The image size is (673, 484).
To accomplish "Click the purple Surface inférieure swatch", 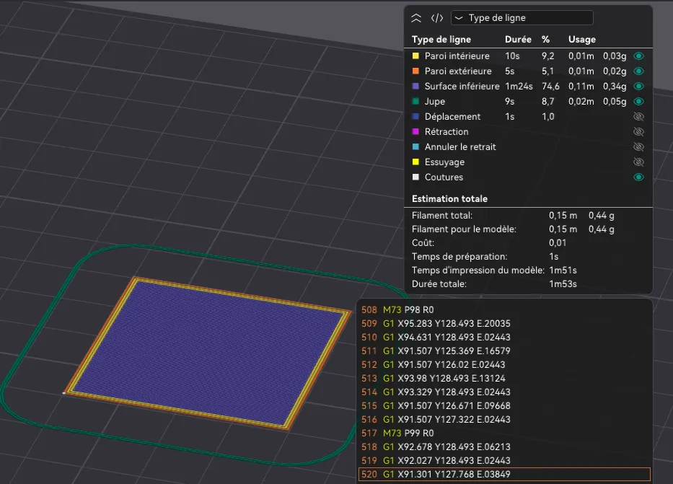I will click(x=415, y=87).
